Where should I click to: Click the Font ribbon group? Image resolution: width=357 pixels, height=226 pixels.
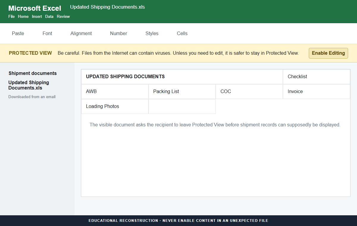(47, 34)
